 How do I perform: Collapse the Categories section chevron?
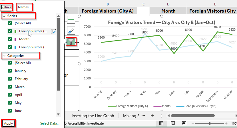pyautogui.click(x=4, y=56)
